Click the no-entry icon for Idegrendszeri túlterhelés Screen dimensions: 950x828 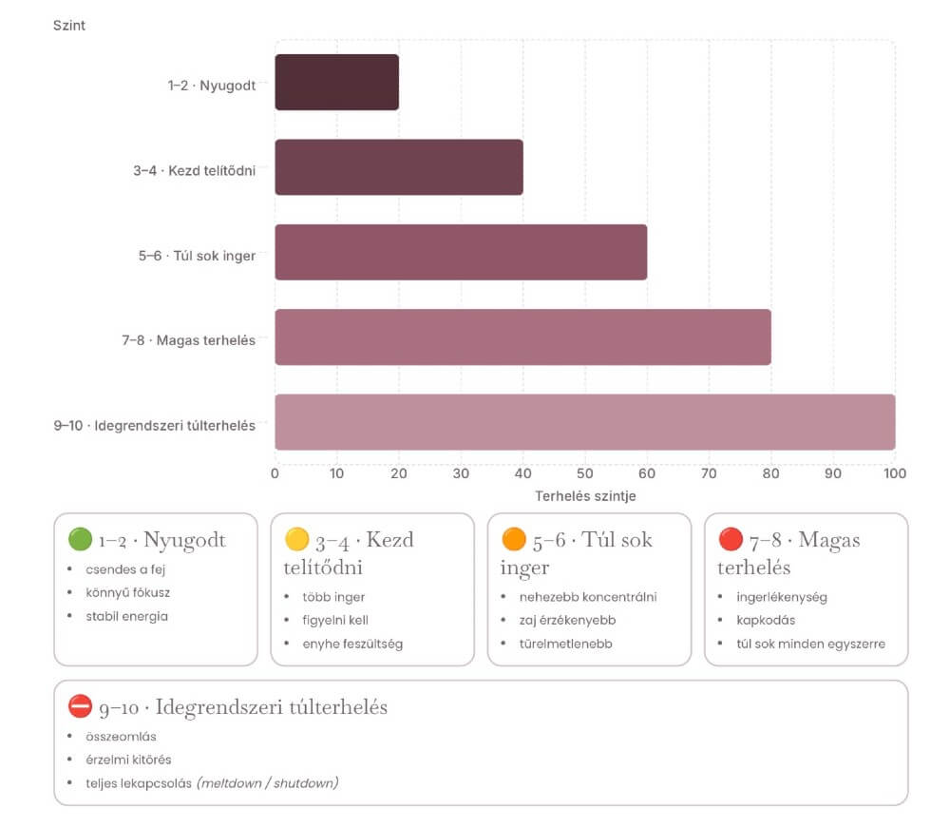[x=80, y=706]
